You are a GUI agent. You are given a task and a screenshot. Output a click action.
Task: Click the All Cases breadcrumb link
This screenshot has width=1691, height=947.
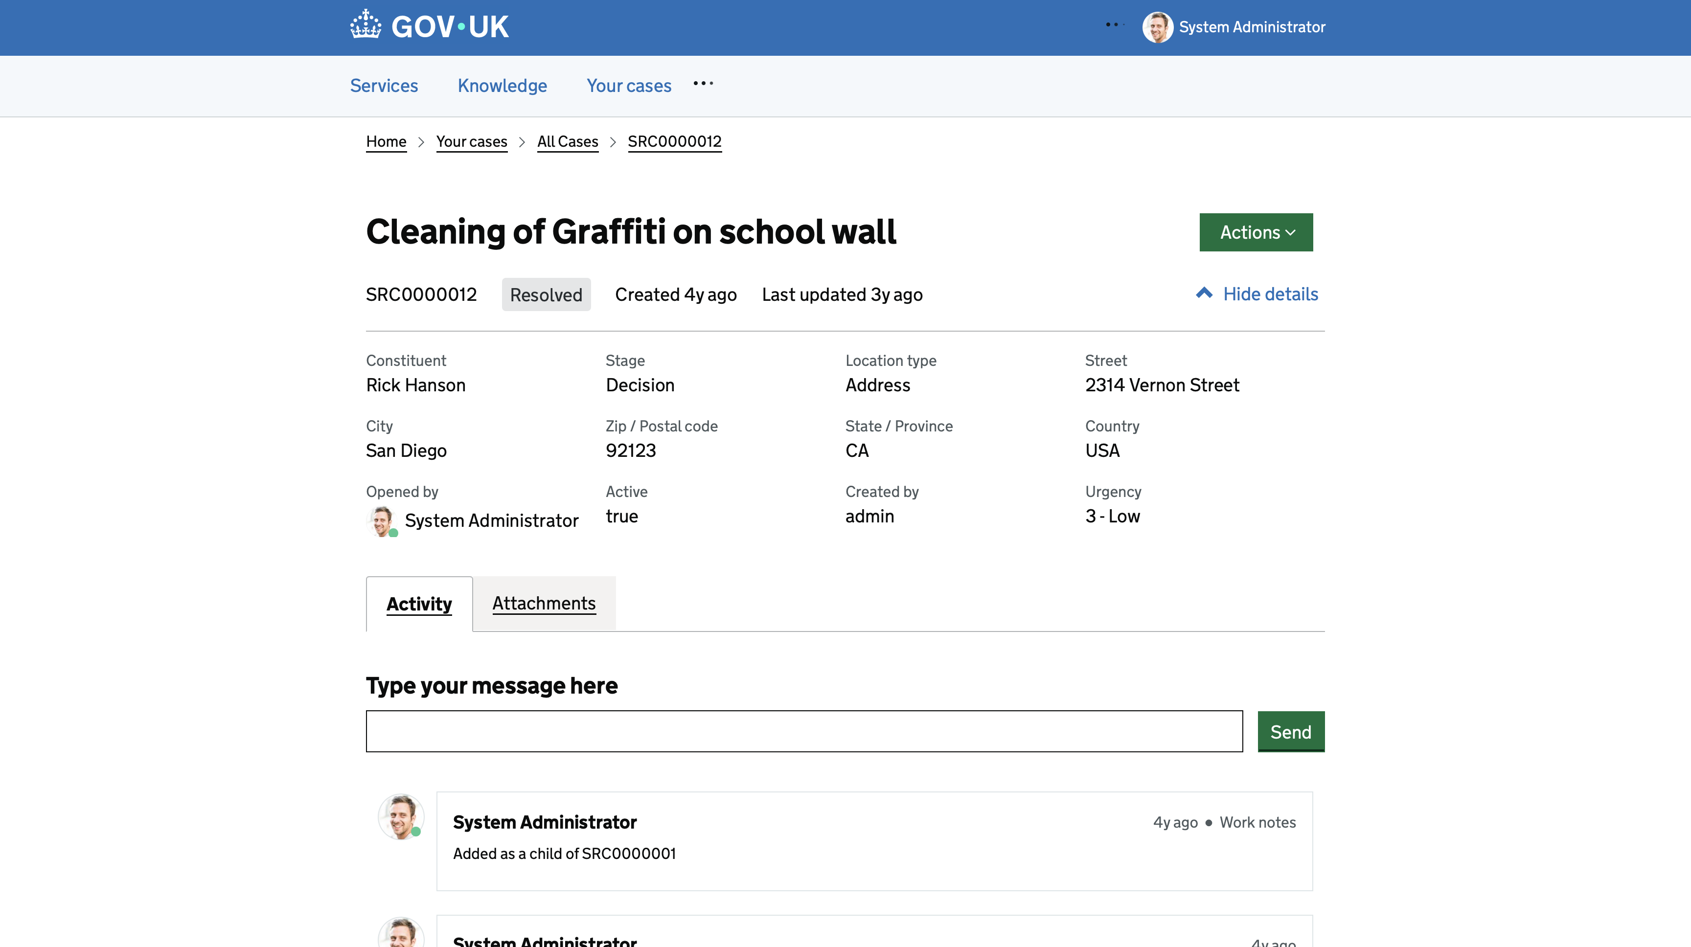[x=568, y=142]
